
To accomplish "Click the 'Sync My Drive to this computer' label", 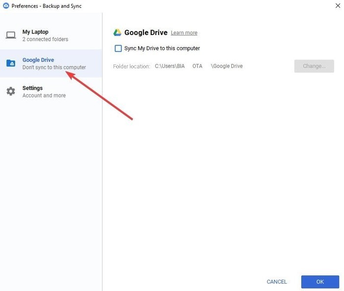I will [x=162, y=48].
